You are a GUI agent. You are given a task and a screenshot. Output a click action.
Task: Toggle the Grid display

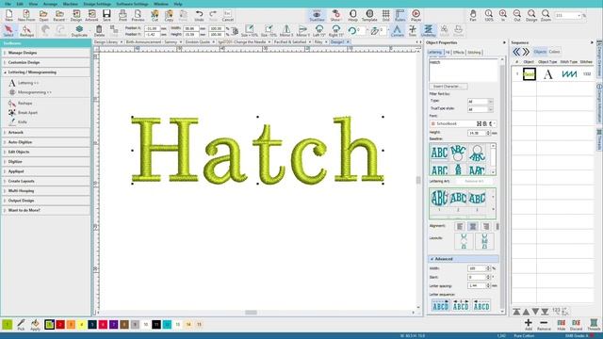click(x=385, y=15)
